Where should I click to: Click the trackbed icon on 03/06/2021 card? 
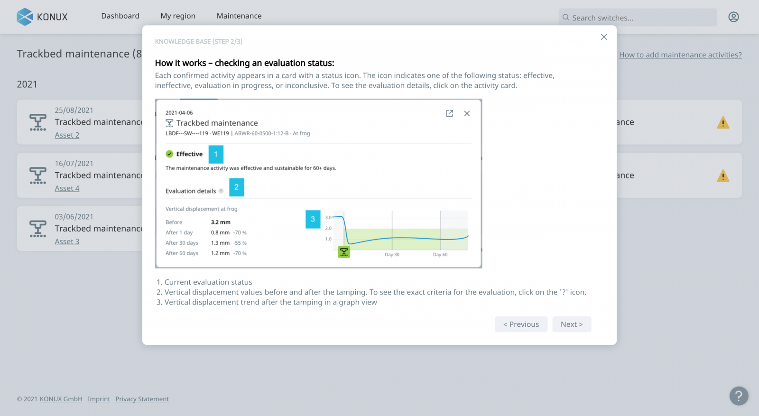(38, 229)
